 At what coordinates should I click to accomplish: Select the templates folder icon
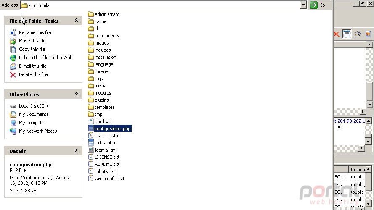(x=90, y=107)
